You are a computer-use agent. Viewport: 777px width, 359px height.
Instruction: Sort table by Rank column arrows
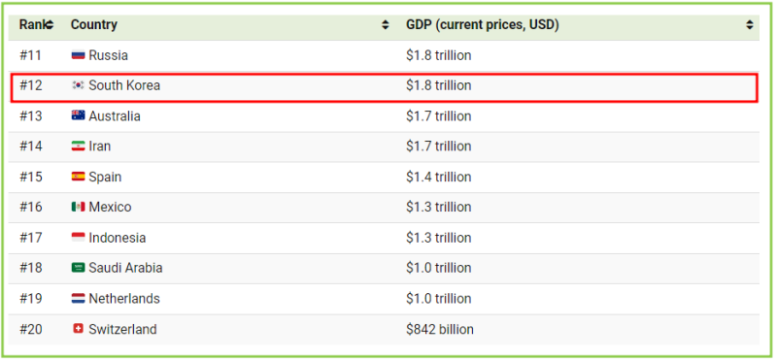50,25
